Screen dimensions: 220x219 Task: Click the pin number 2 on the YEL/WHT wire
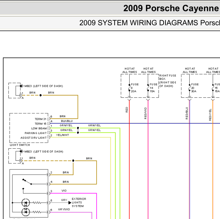[51, 135]
